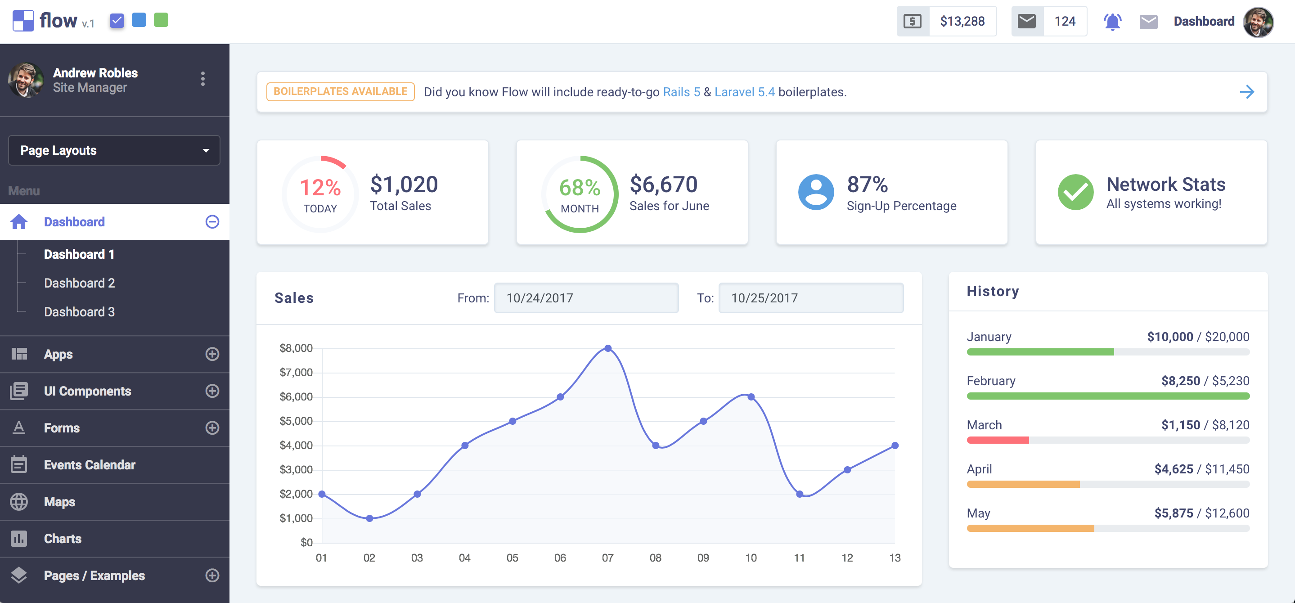Open Dashboard 2 from the submenu
This screenshot has height=603, width=1295.
80,283
